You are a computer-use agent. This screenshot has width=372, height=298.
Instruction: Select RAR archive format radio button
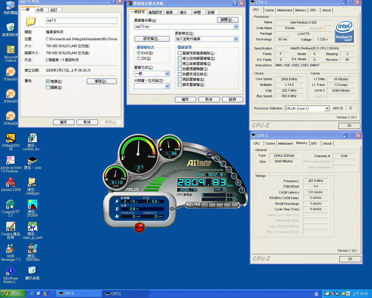coord(139,53)
